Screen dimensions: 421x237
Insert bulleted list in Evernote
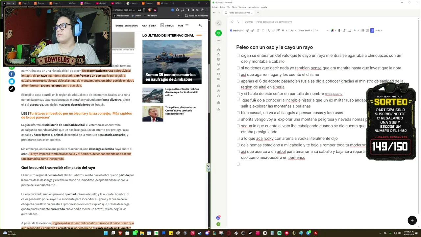(363, 30)
